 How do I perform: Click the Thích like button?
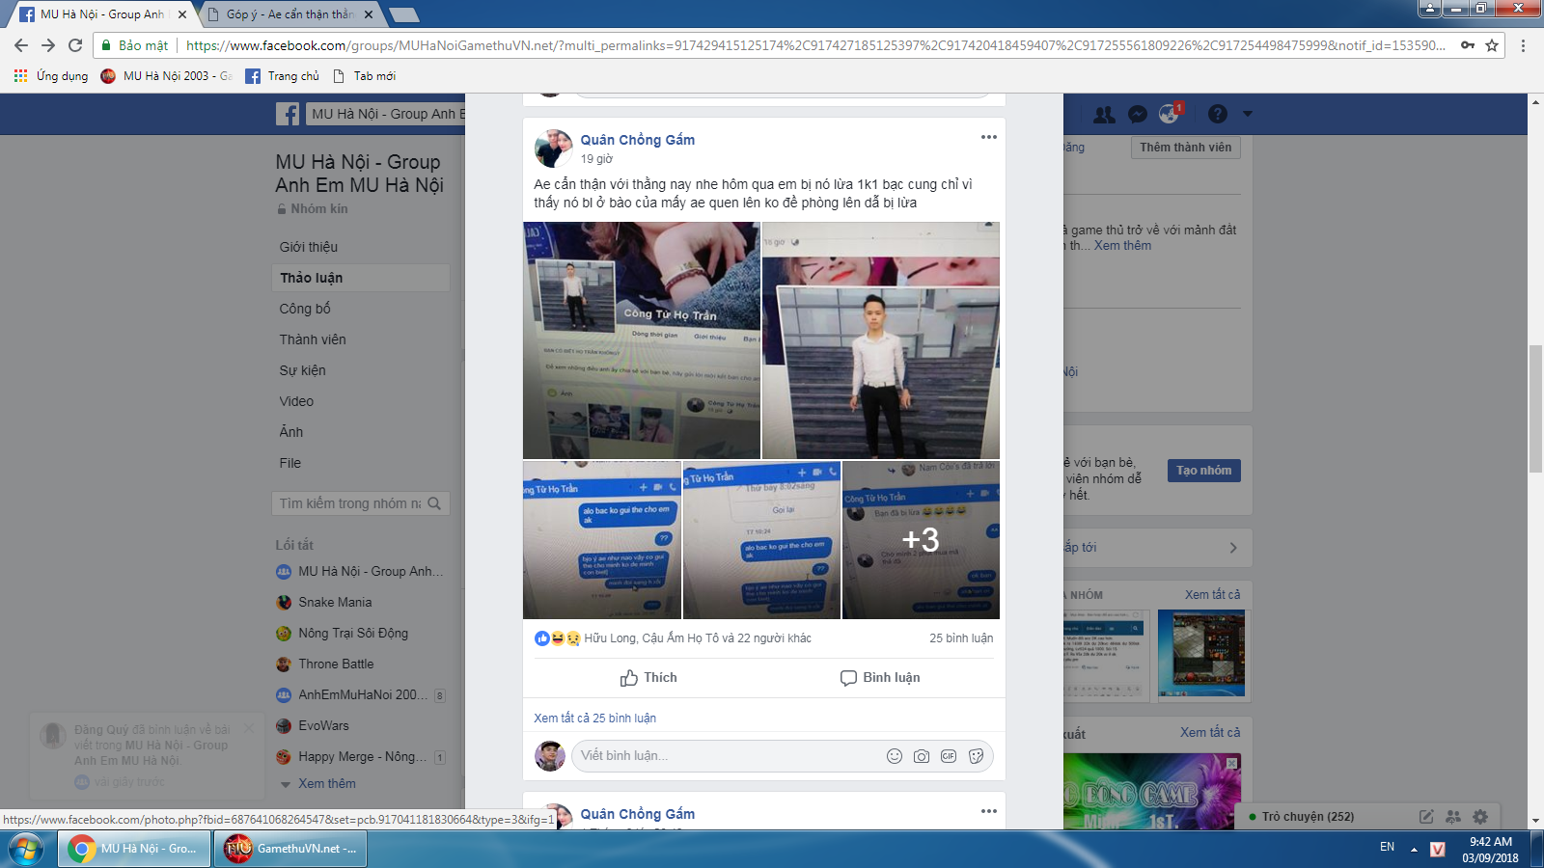(x=648, y=678)
